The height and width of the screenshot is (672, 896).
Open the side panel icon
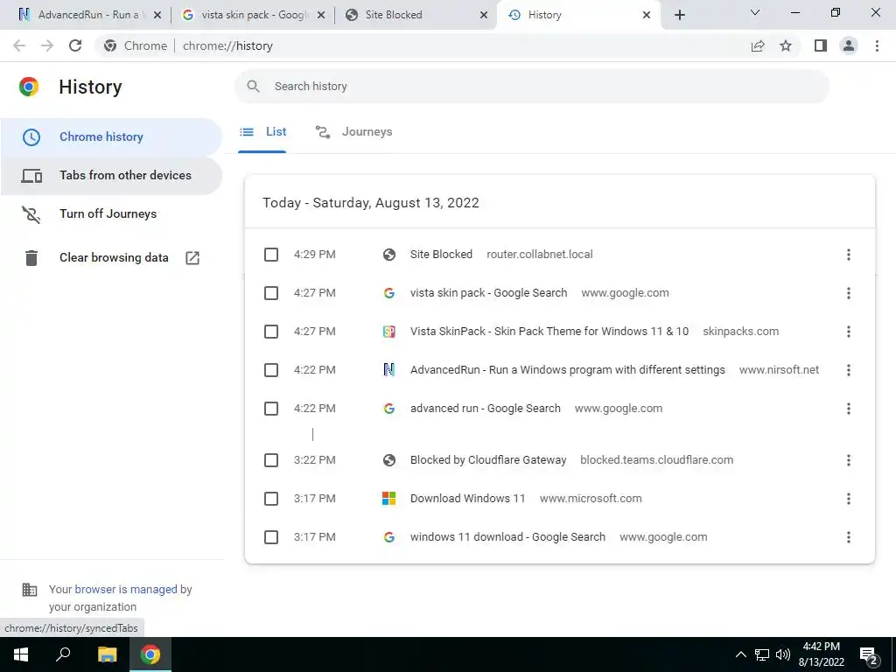click(821, 45)
